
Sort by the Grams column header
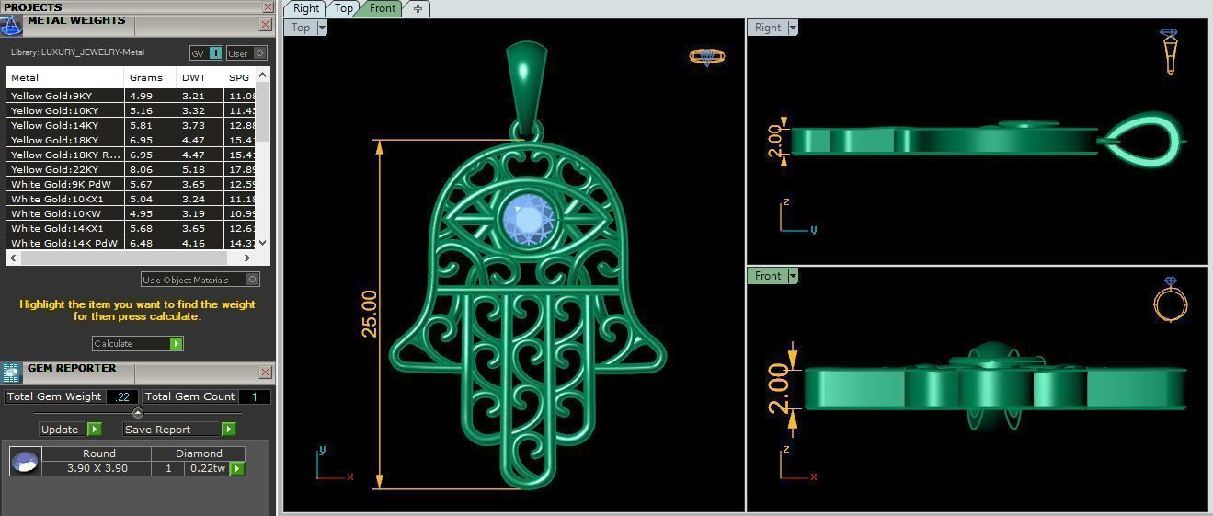150,77
